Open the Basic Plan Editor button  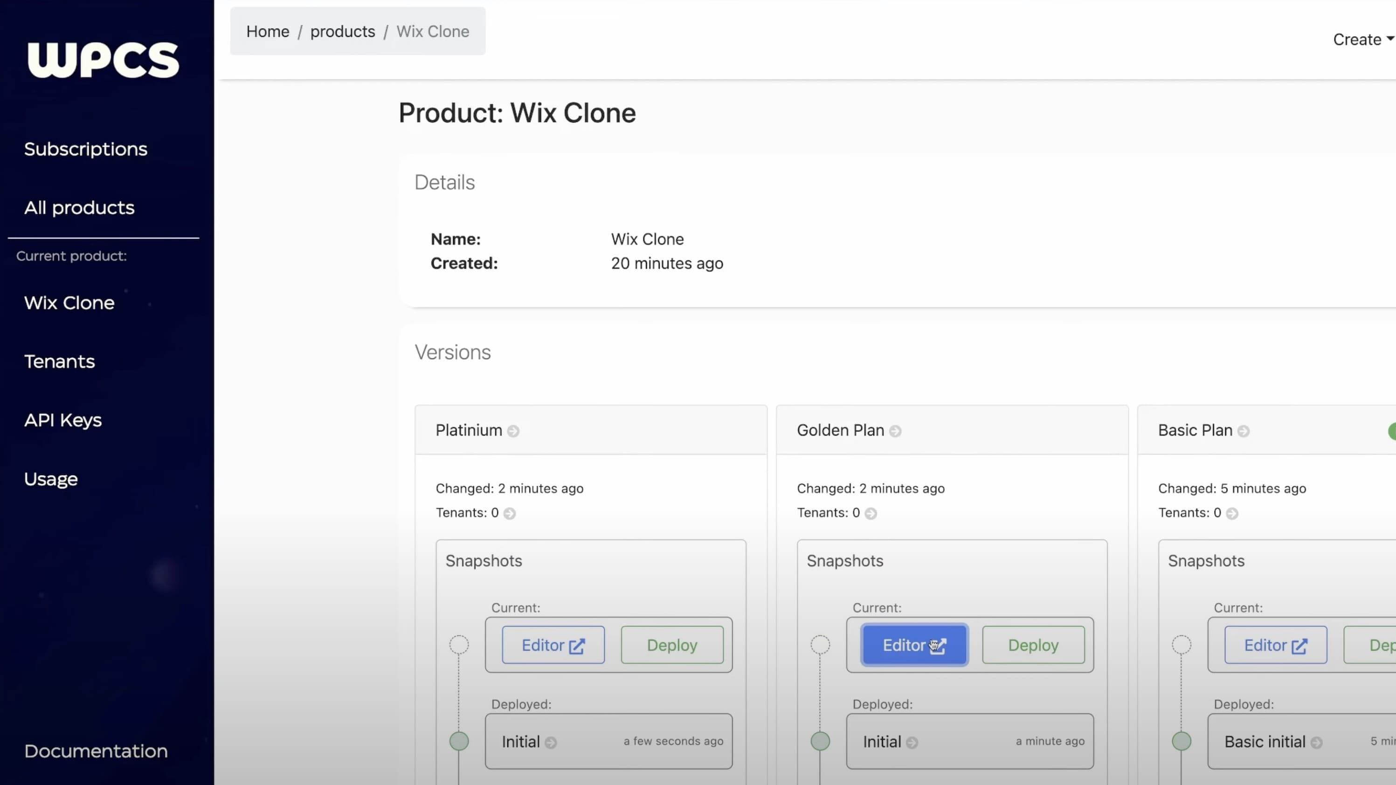(x=1275, y=645)
